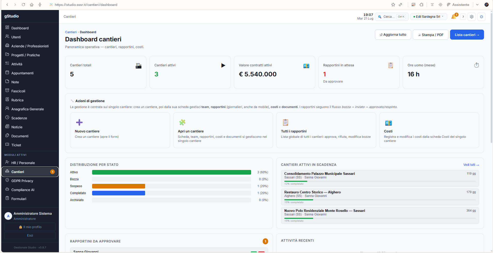
Task: Click the Stampa / PDF button
Action: pos(430,35)
